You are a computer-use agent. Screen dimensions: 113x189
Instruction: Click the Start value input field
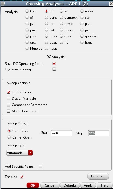coord(61,133)
